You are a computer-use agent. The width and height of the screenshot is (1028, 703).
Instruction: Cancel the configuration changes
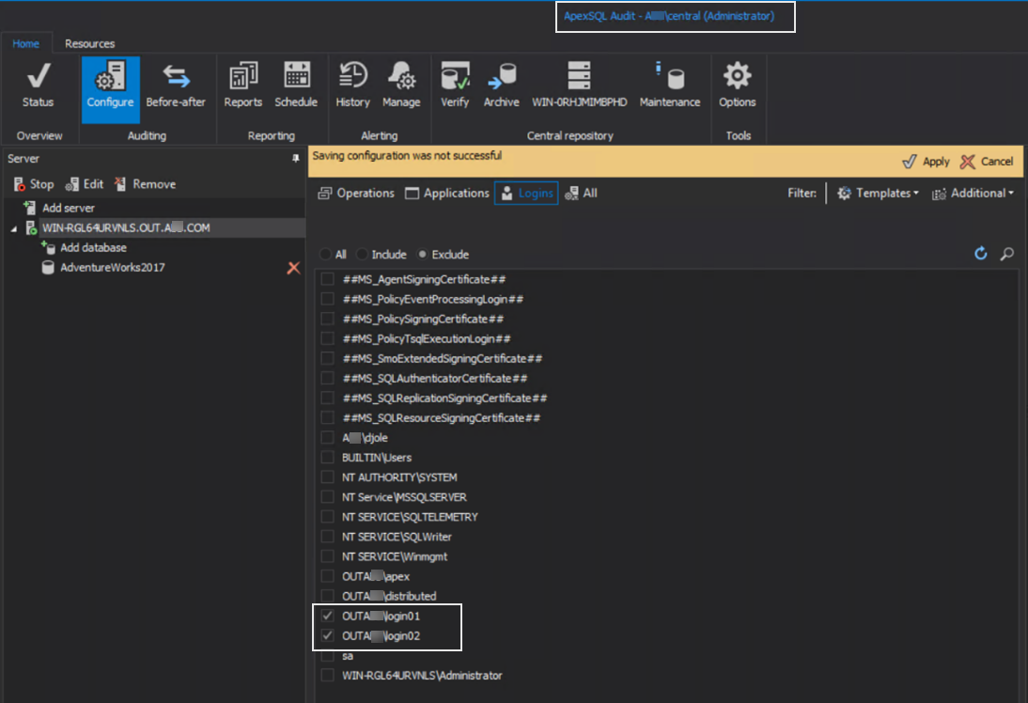987,162
